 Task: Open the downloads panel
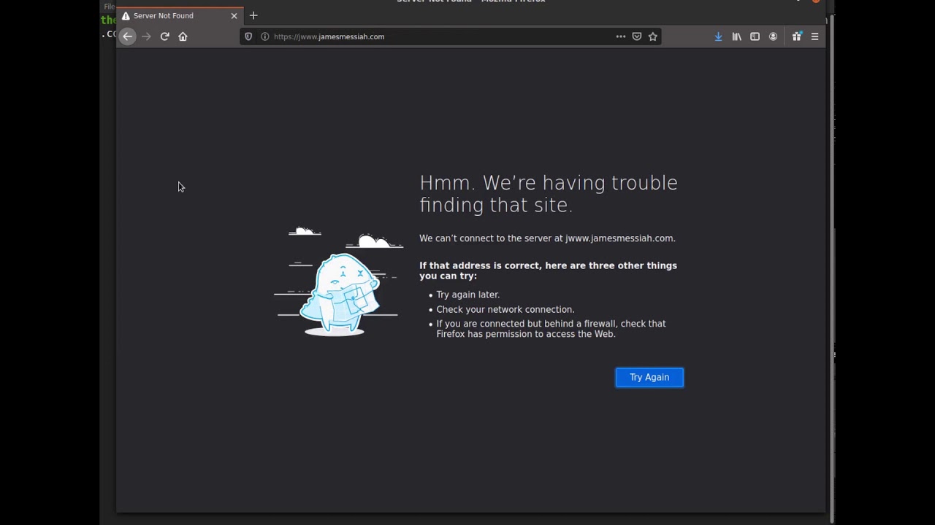pyautogui.click(x=718, y=36)
